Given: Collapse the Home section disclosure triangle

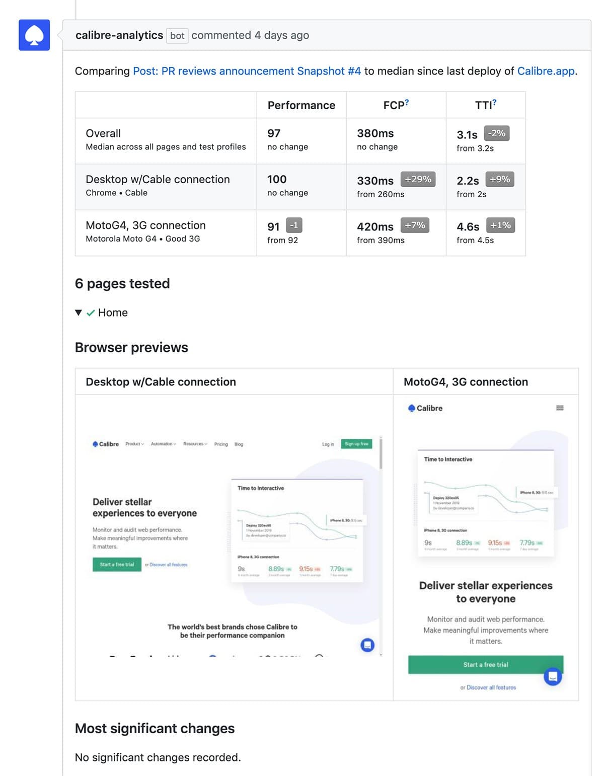Looking at the screenshot, I should click(78, 313).
